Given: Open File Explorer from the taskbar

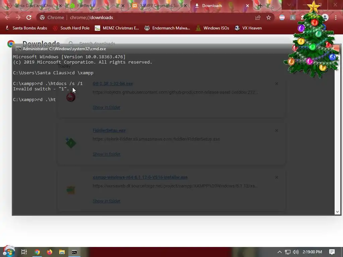Looking at the screenshot, I should [62, 252].
